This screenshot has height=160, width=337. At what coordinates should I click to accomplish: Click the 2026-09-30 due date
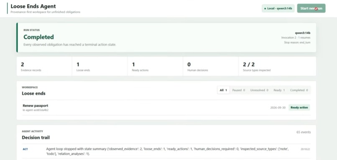[x=278, y=107]
